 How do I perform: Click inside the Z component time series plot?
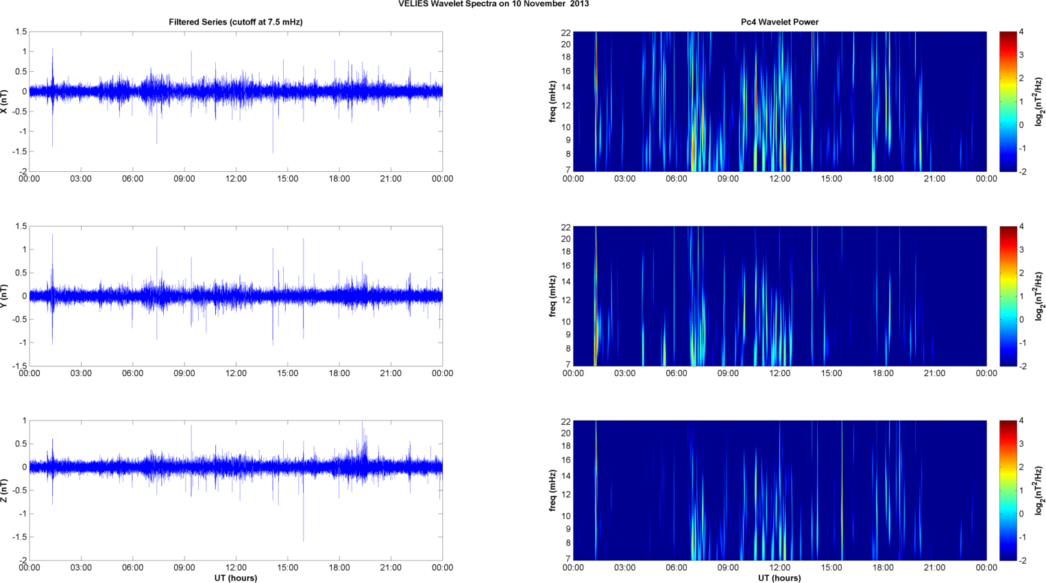(x=236, y=491)
